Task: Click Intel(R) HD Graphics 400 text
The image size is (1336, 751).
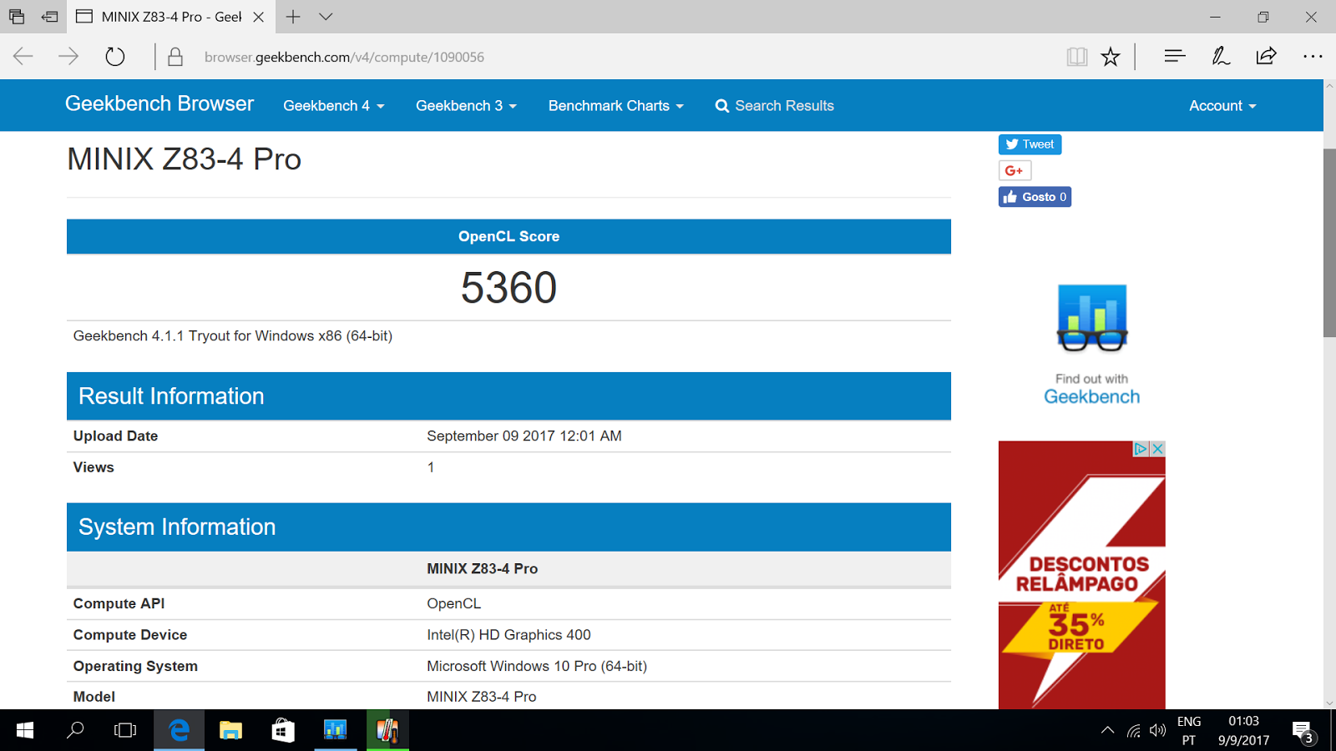Action: pos(509,635)
